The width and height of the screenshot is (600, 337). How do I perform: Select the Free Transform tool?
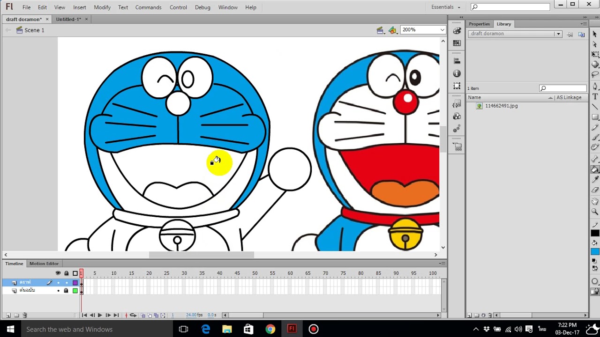(595, 54)
